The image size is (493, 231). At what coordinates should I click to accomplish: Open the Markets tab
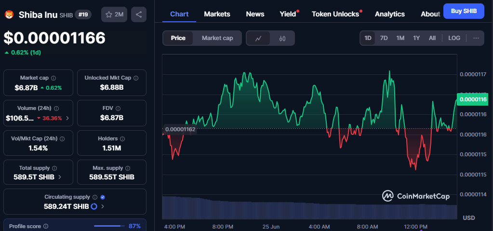click(x=217, y=14)
